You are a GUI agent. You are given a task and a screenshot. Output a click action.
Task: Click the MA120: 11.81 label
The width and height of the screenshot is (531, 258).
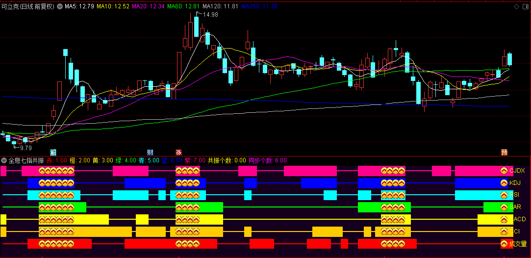(x=221, y=6)
